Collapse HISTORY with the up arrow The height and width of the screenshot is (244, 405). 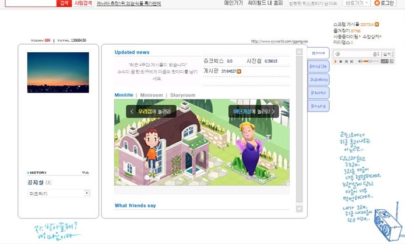pyautogui.click(x=87, y=173)
